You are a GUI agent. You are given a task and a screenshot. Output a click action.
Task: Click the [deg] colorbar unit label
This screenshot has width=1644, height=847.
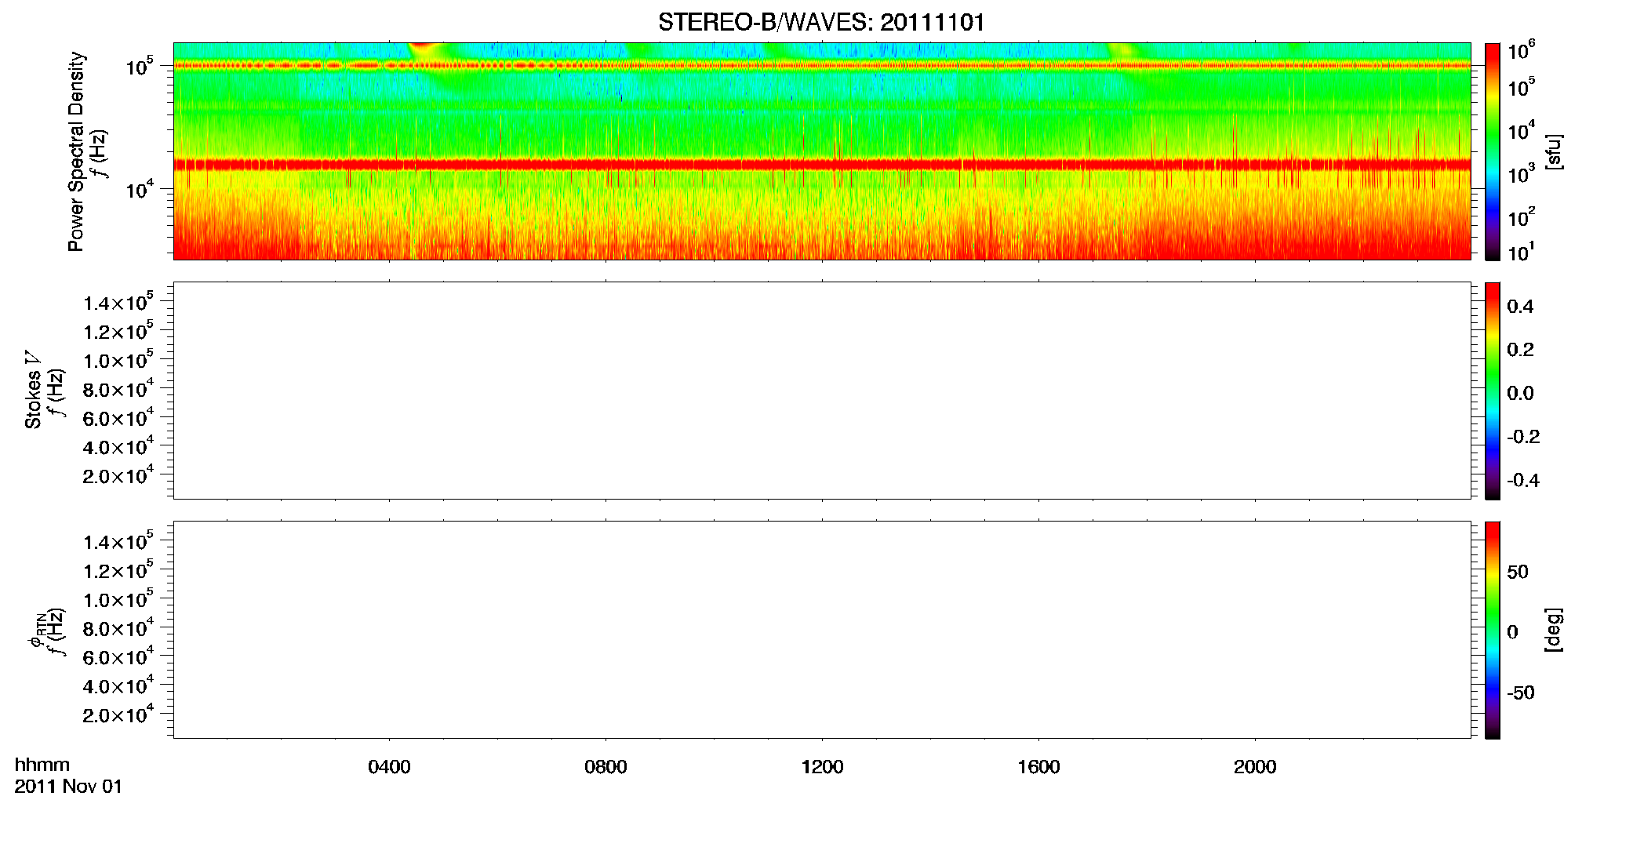(1554, 630)
